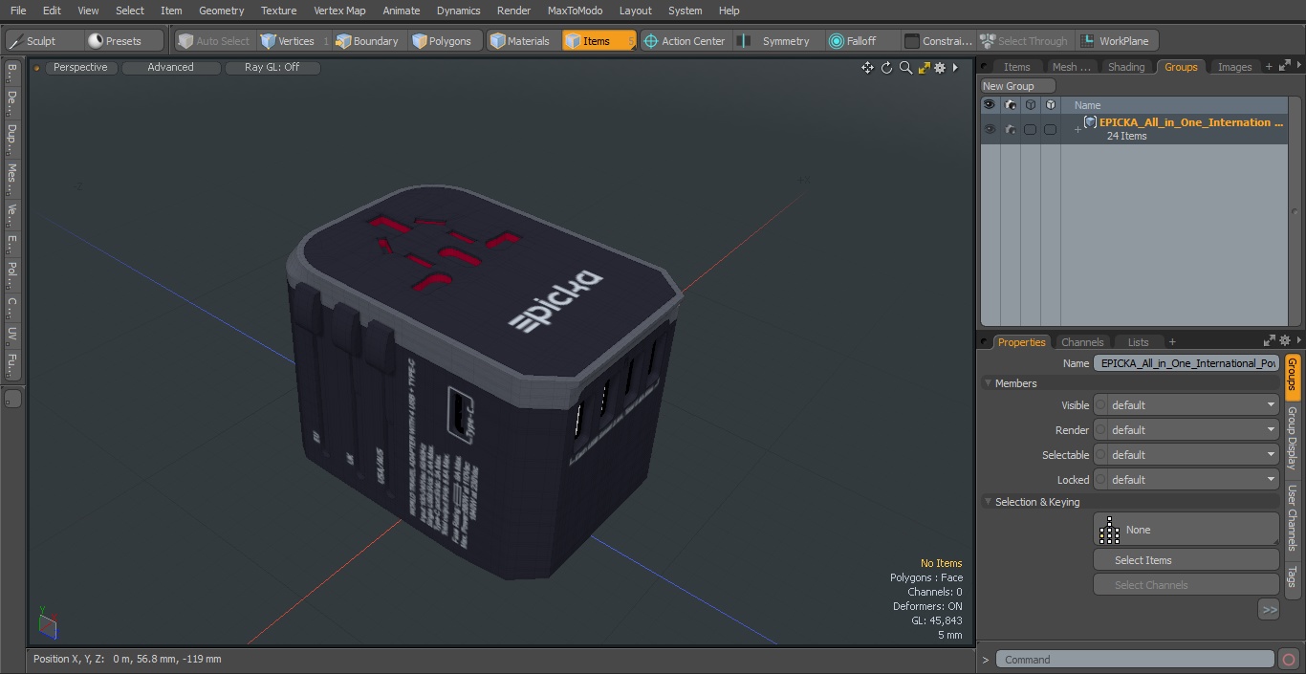This screenshot has height=674, width=1306.
Task: Click the New Group button
Action: [x=1017, y=86]
